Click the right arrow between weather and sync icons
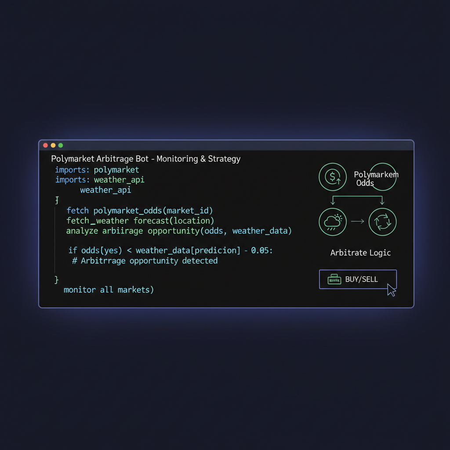 click(x=357, y=222)
